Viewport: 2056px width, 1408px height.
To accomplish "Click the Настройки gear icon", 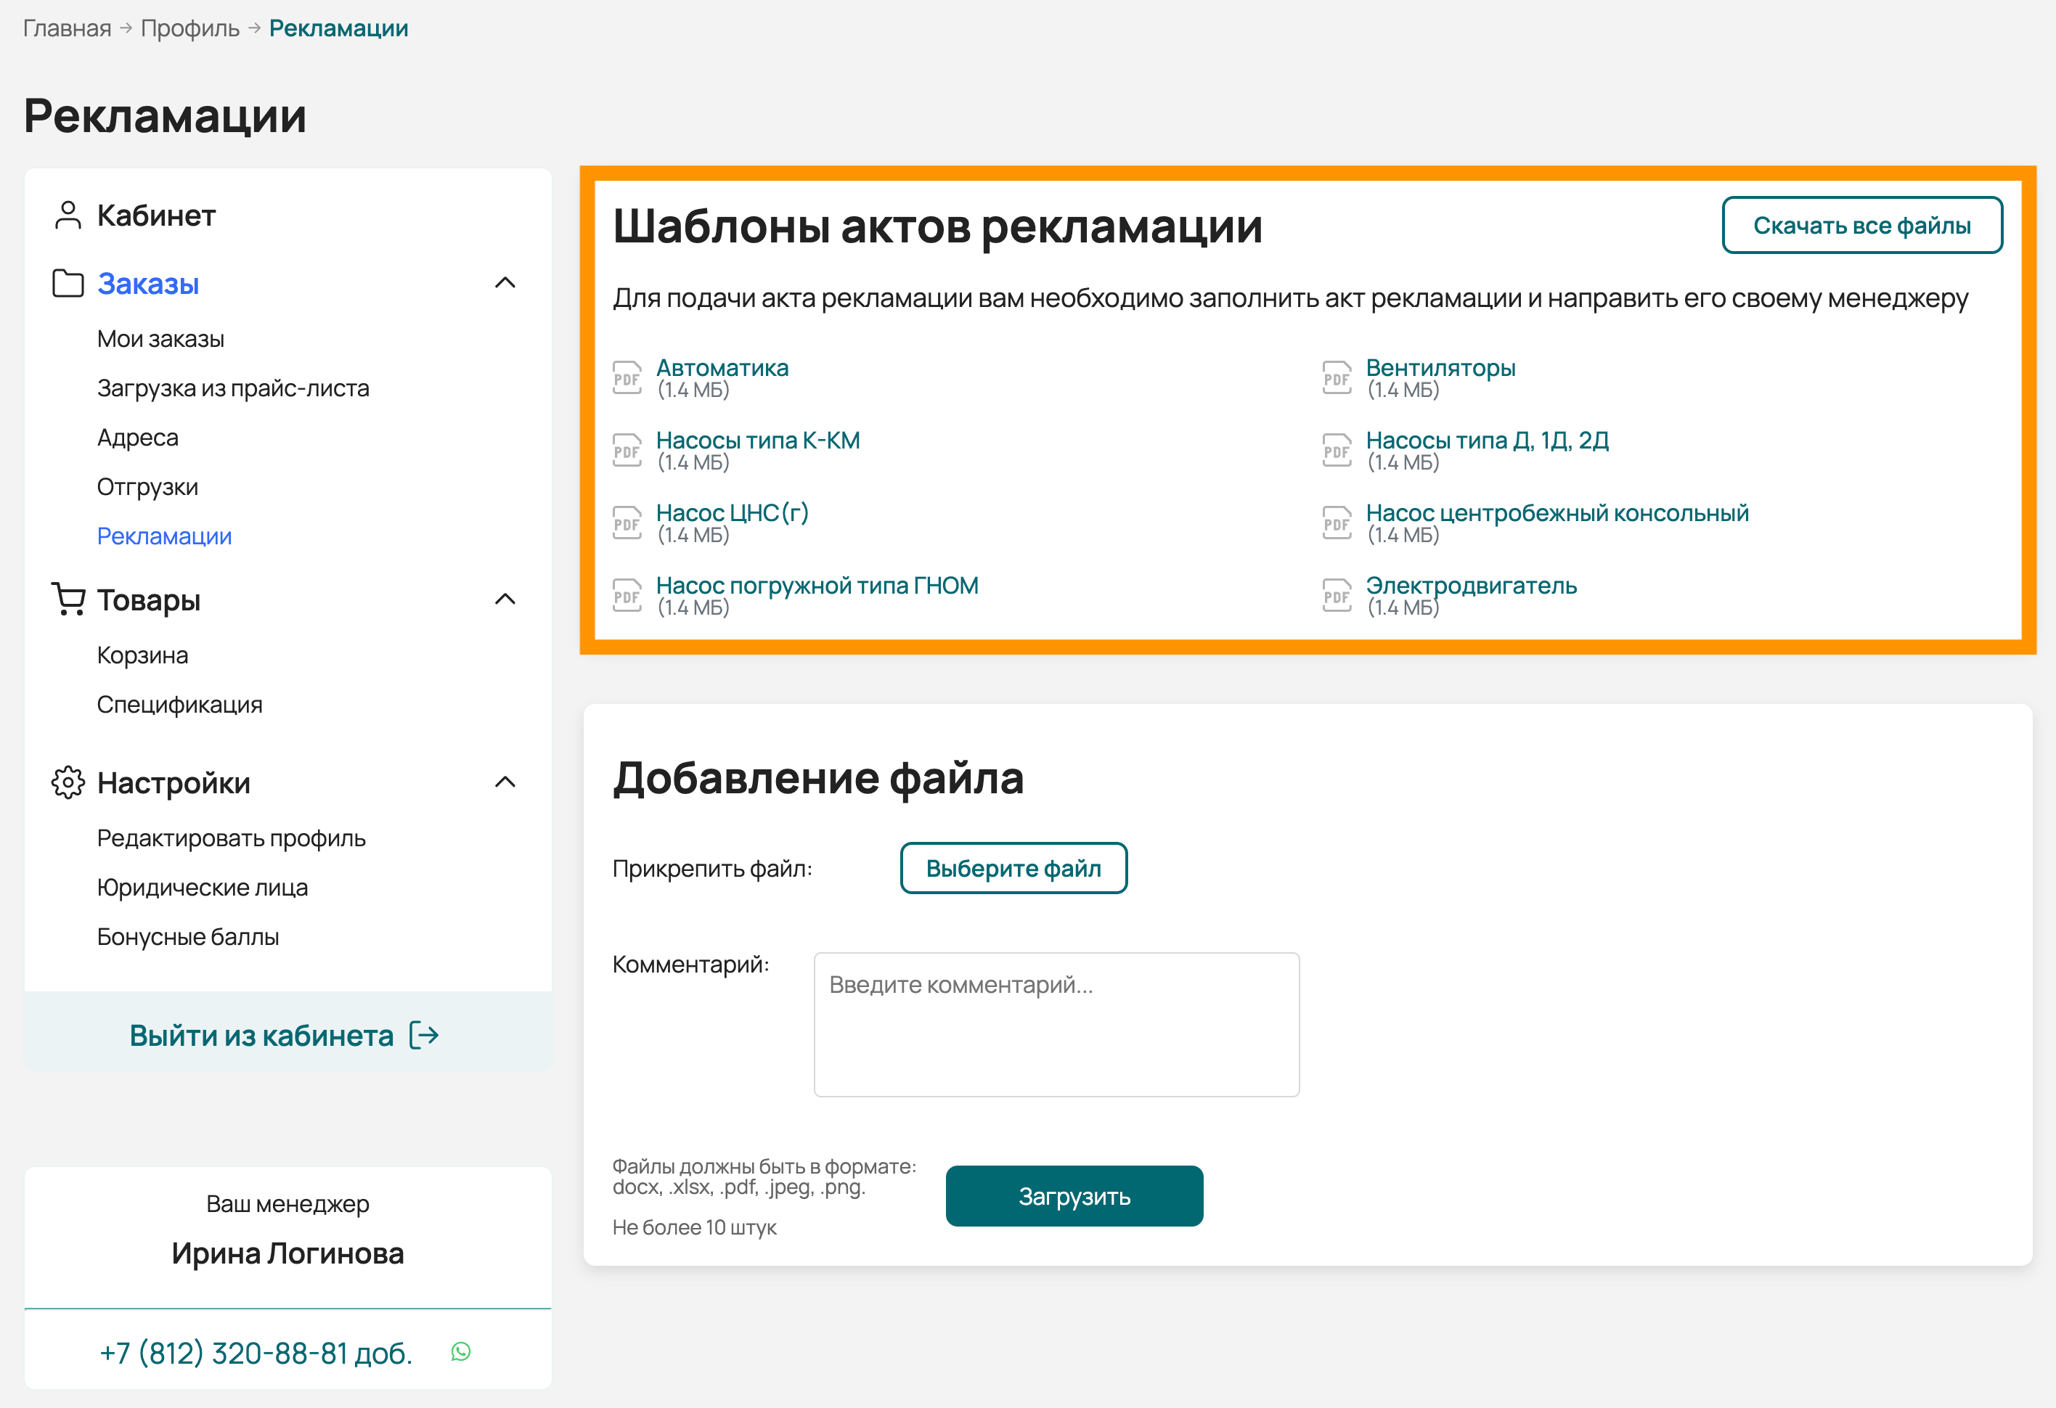I will coord(68,782).
